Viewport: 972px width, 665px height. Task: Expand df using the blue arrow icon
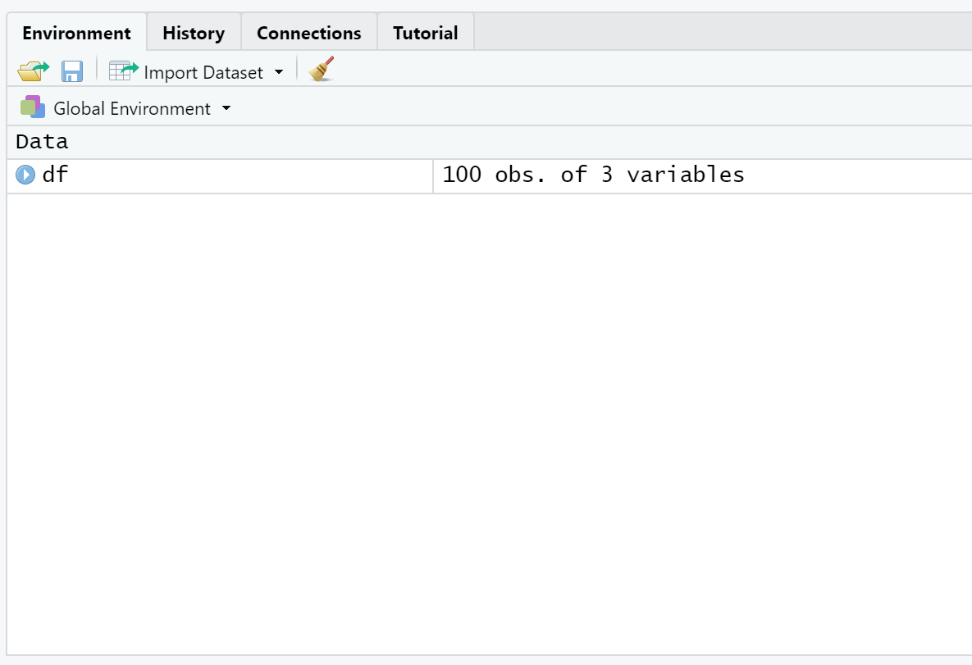[25, 175]
